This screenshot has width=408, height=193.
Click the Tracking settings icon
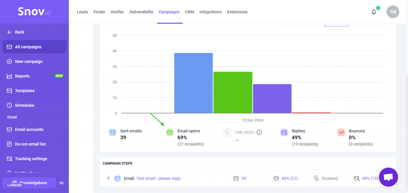9,159
